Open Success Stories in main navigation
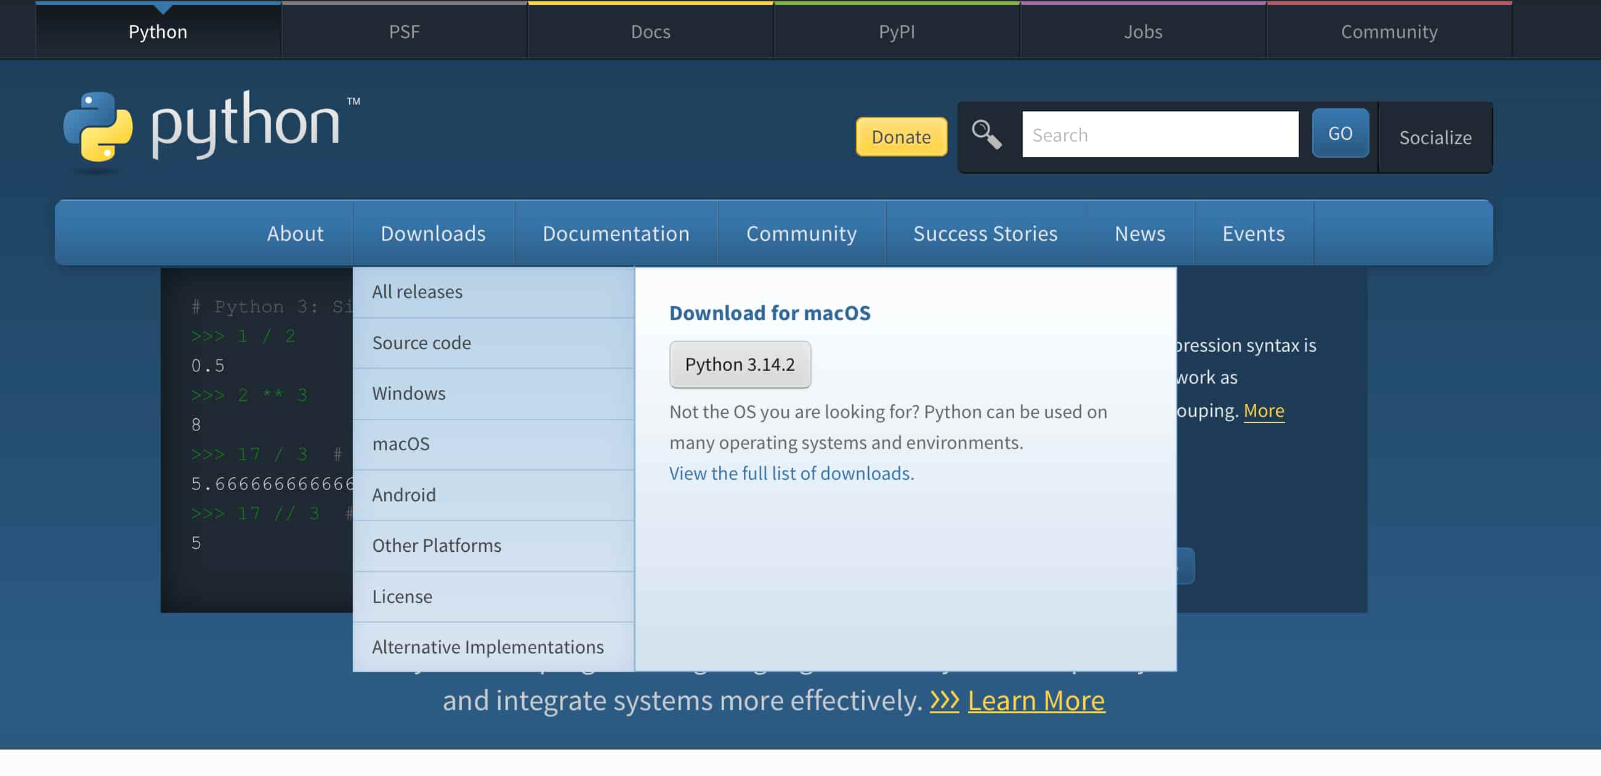The width and height of the screenshot is (1601, 776). coord(985,233)
